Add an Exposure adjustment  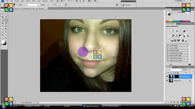click(184, 31)
